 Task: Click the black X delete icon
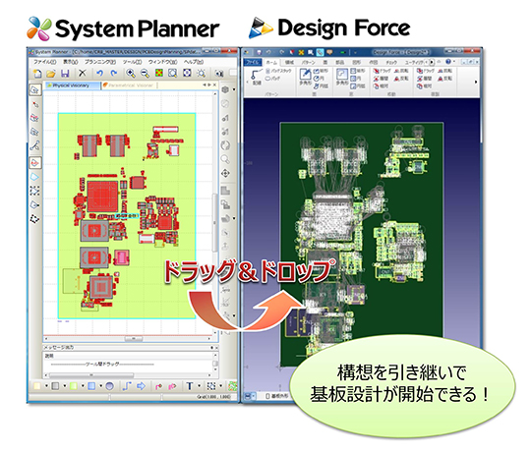pyautogui.click(x=83, y=73)
